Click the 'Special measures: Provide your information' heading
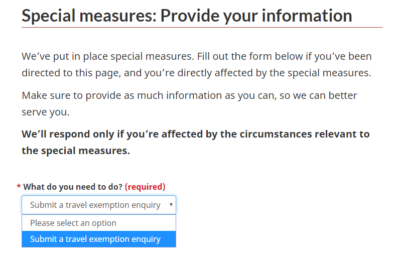397x256 pixels. click(x=187, y=16)
